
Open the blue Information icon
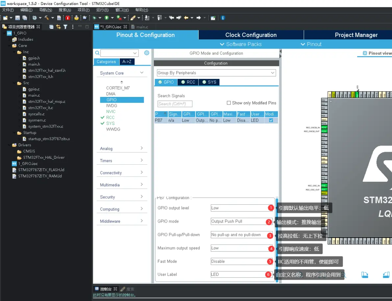223,18
